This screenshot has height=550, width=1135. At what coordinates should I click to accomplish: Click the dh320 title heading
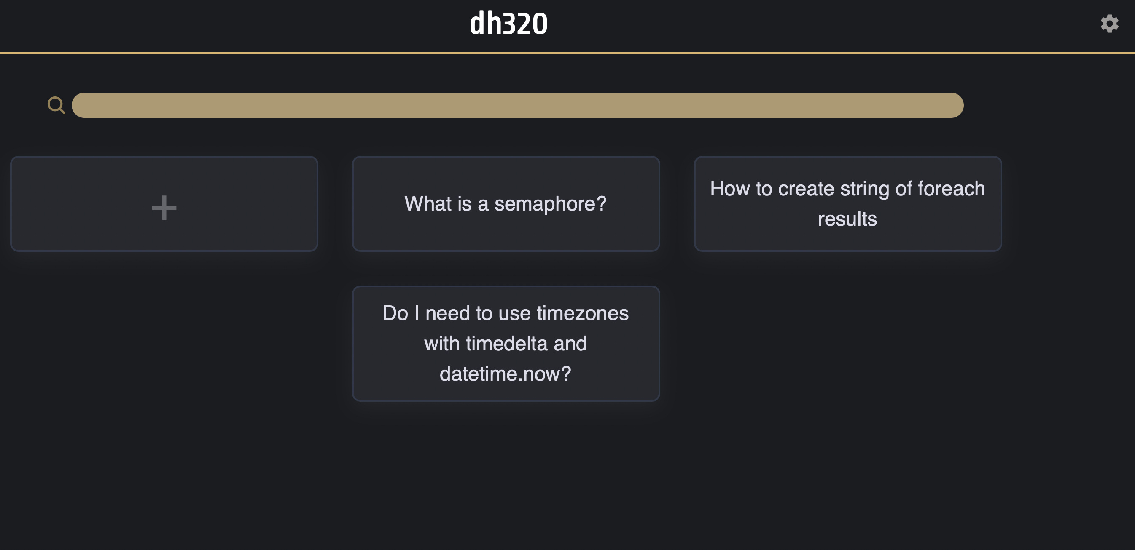coord(509,24)
